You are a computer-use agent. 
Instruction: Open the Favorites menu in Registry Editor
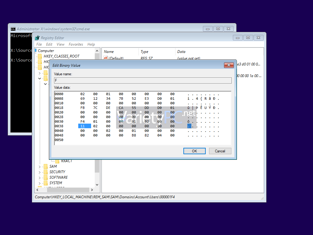tap(76, 44)
